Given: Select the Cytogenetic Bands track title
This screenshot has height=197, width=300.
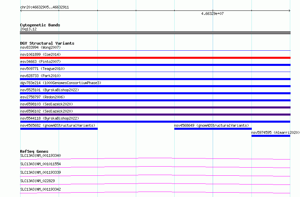Looking at the screenshot, I should coord(40,25).
